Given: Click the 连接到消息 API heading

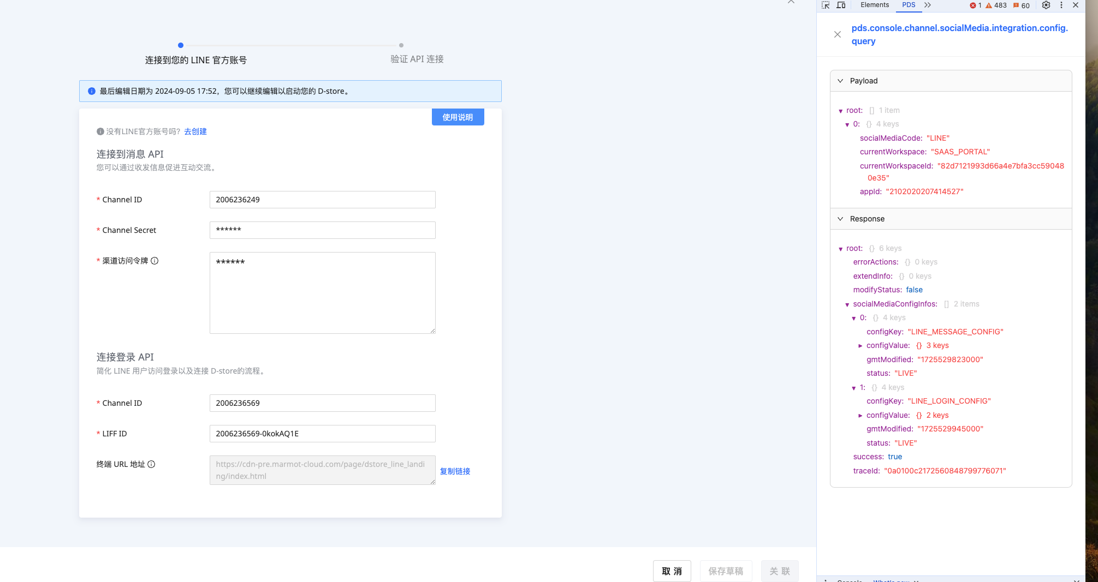Looking at the screenshot, I should pos(130,154).
